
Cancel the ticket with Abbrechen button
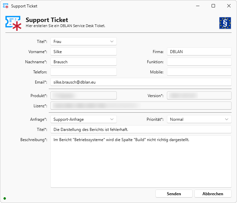point(213,194)
